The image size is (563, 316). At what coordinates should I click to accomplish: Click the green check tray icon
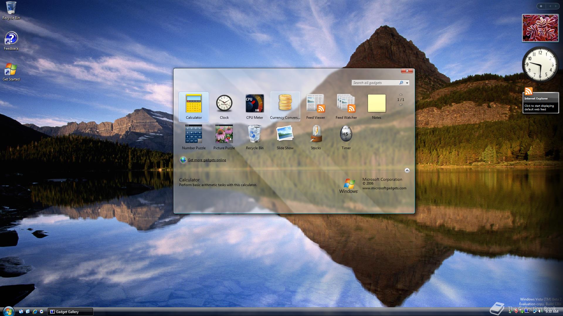[x=522, y=312]
